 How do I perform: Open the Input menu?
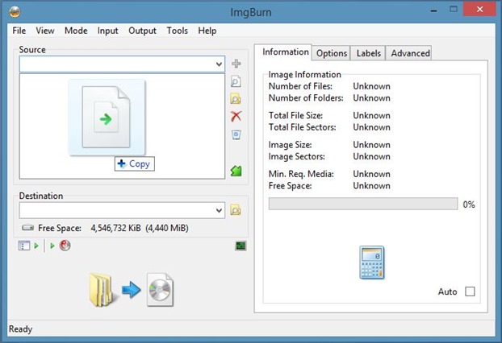click(x=107, y=31)
